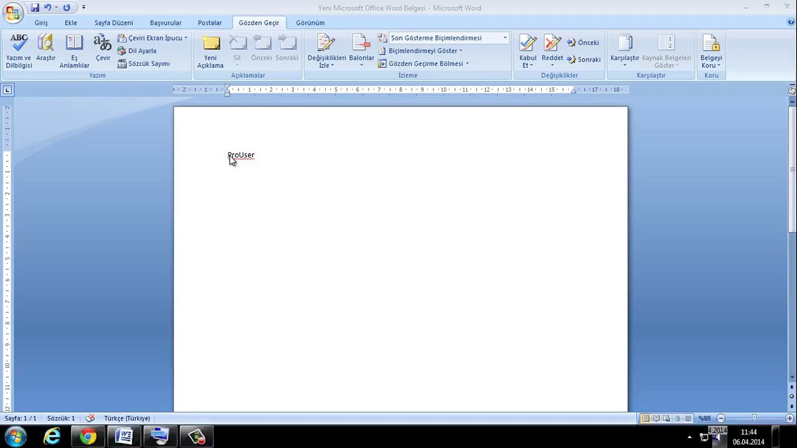Expand the Balonlar dropdown arrow
This screenshot has width=797, height=448.
(x=361, y=65)
